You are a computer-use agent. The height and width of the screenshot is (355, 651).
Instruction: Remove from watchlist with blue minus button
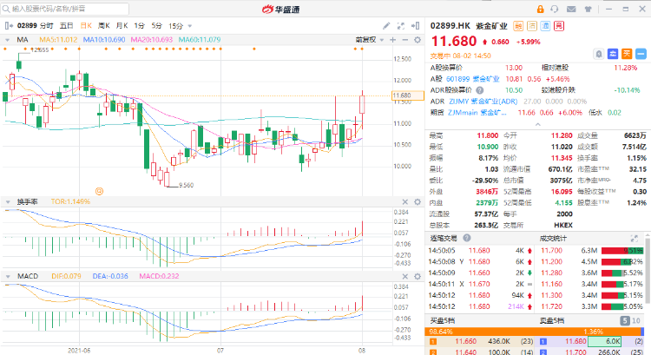click(x=641, y=54)
